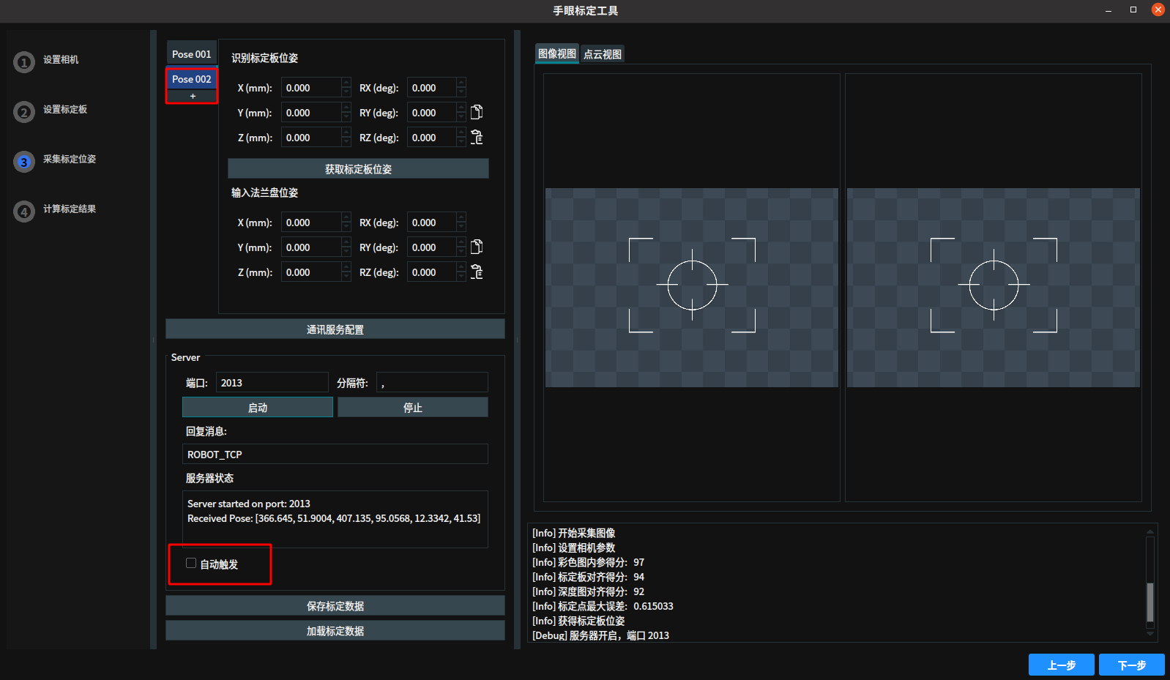Increase flange pose Z (mm) value
This screenshot has height=680, width=1170.
(346, 267)
